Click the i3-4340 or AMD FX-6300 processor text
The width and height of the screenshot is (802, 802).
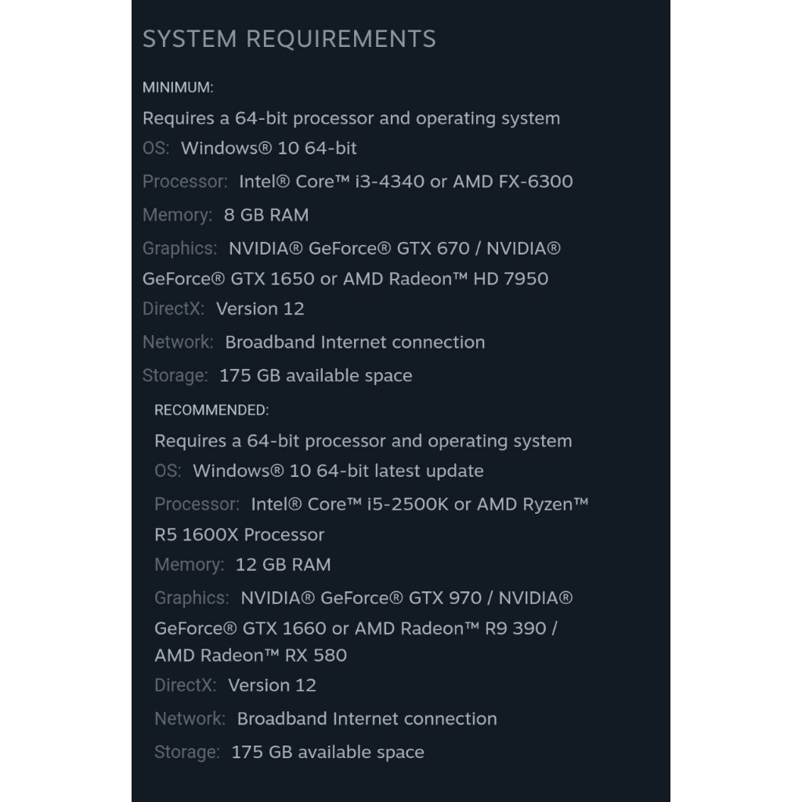[406, 182]
